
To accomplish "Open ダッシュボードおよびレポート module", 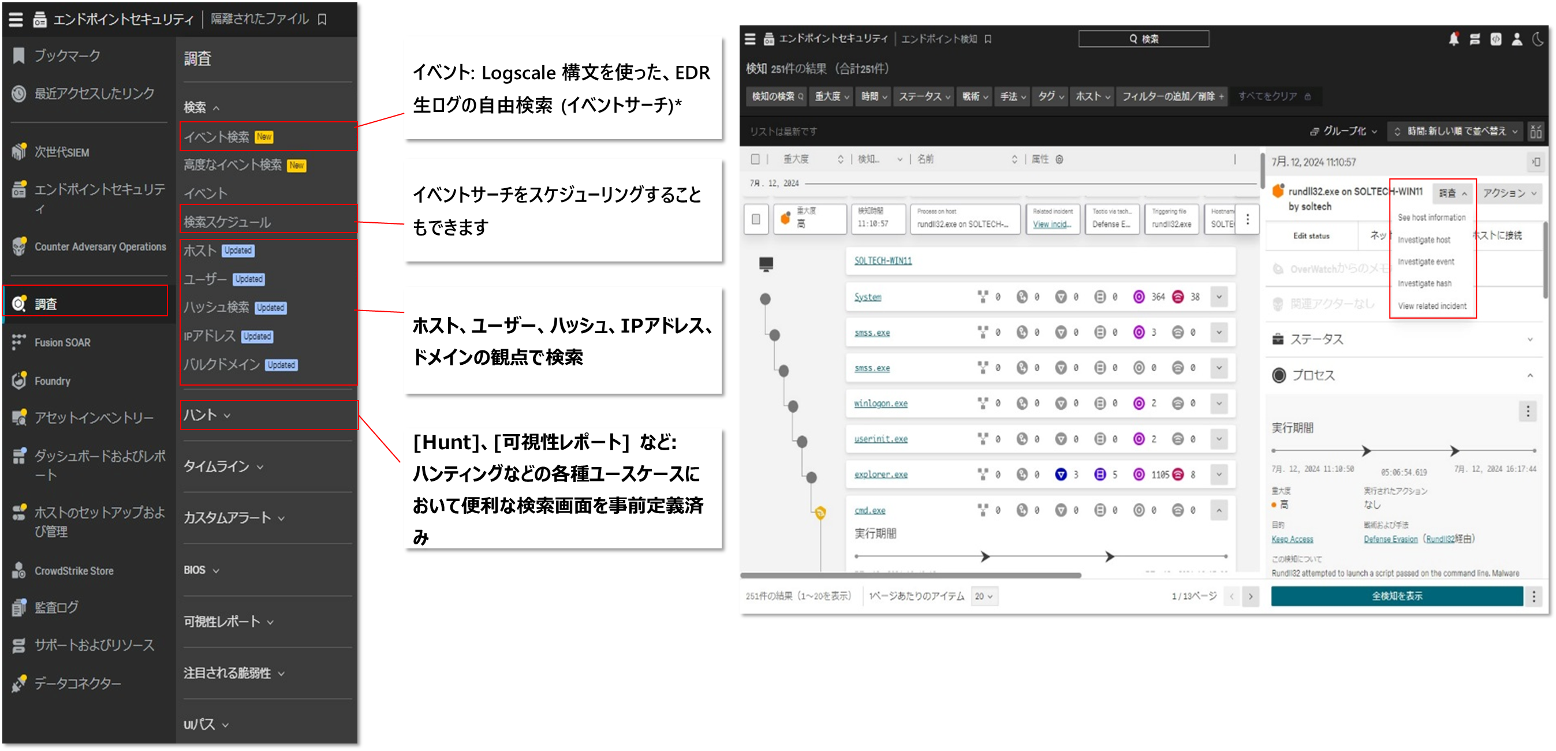I will tap(100, 465).
